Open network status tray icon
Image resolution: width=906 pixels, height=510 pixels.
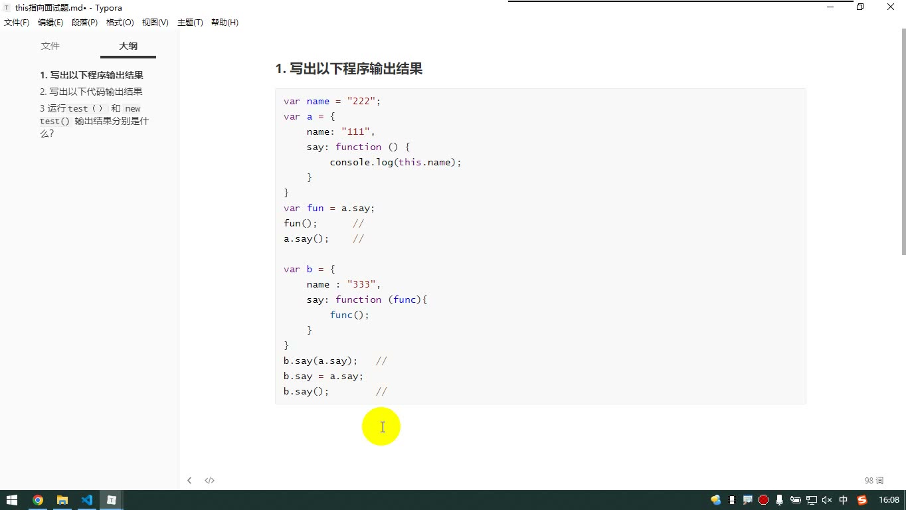coord(811,500)
